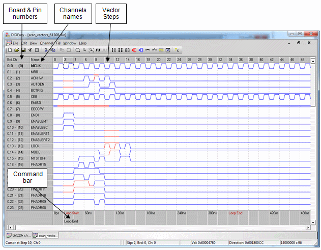Image resolution: width=321 pixels, height=250 pixels.
Task: Copy selection with the copy icon
Action: click(53, 50)
